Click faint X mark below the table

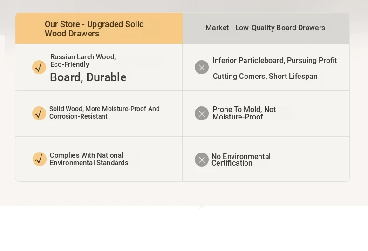click(202, 207)
